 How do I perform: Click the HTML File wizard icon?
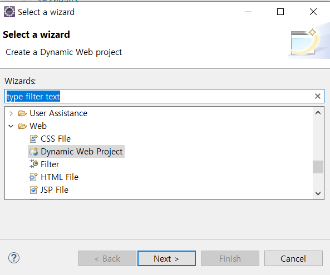point(33,177)
